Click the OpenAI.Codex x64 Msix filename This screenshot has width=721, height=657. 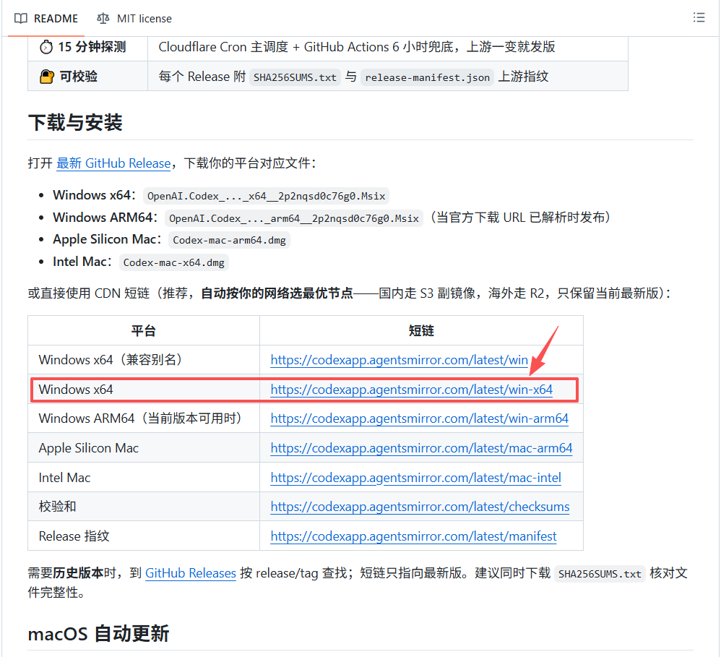267,196
